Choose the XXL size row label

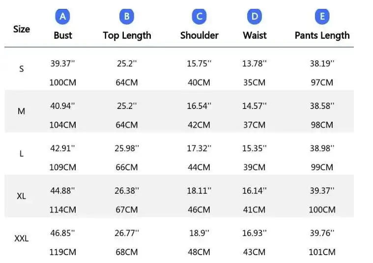(x=22, y=238)
